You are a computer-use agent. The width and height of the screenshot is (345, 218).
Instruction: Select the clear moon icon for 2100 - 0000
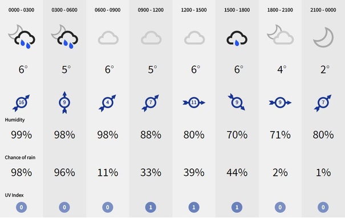[x=323, y=38]
